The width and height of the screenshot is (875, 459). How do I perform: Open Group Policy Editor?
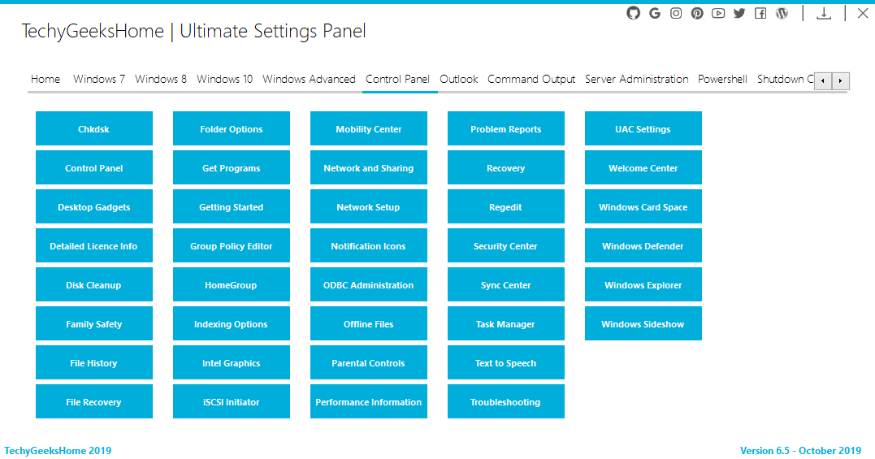click(231, 246)
